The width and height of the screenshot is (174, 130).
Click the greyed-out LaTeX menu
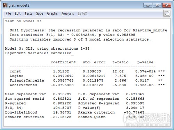(82, 14)
